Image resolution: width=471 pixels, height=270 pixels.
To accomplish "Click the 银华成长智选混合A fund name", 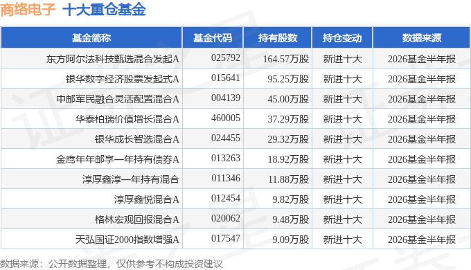I will (x=137, y=139).
